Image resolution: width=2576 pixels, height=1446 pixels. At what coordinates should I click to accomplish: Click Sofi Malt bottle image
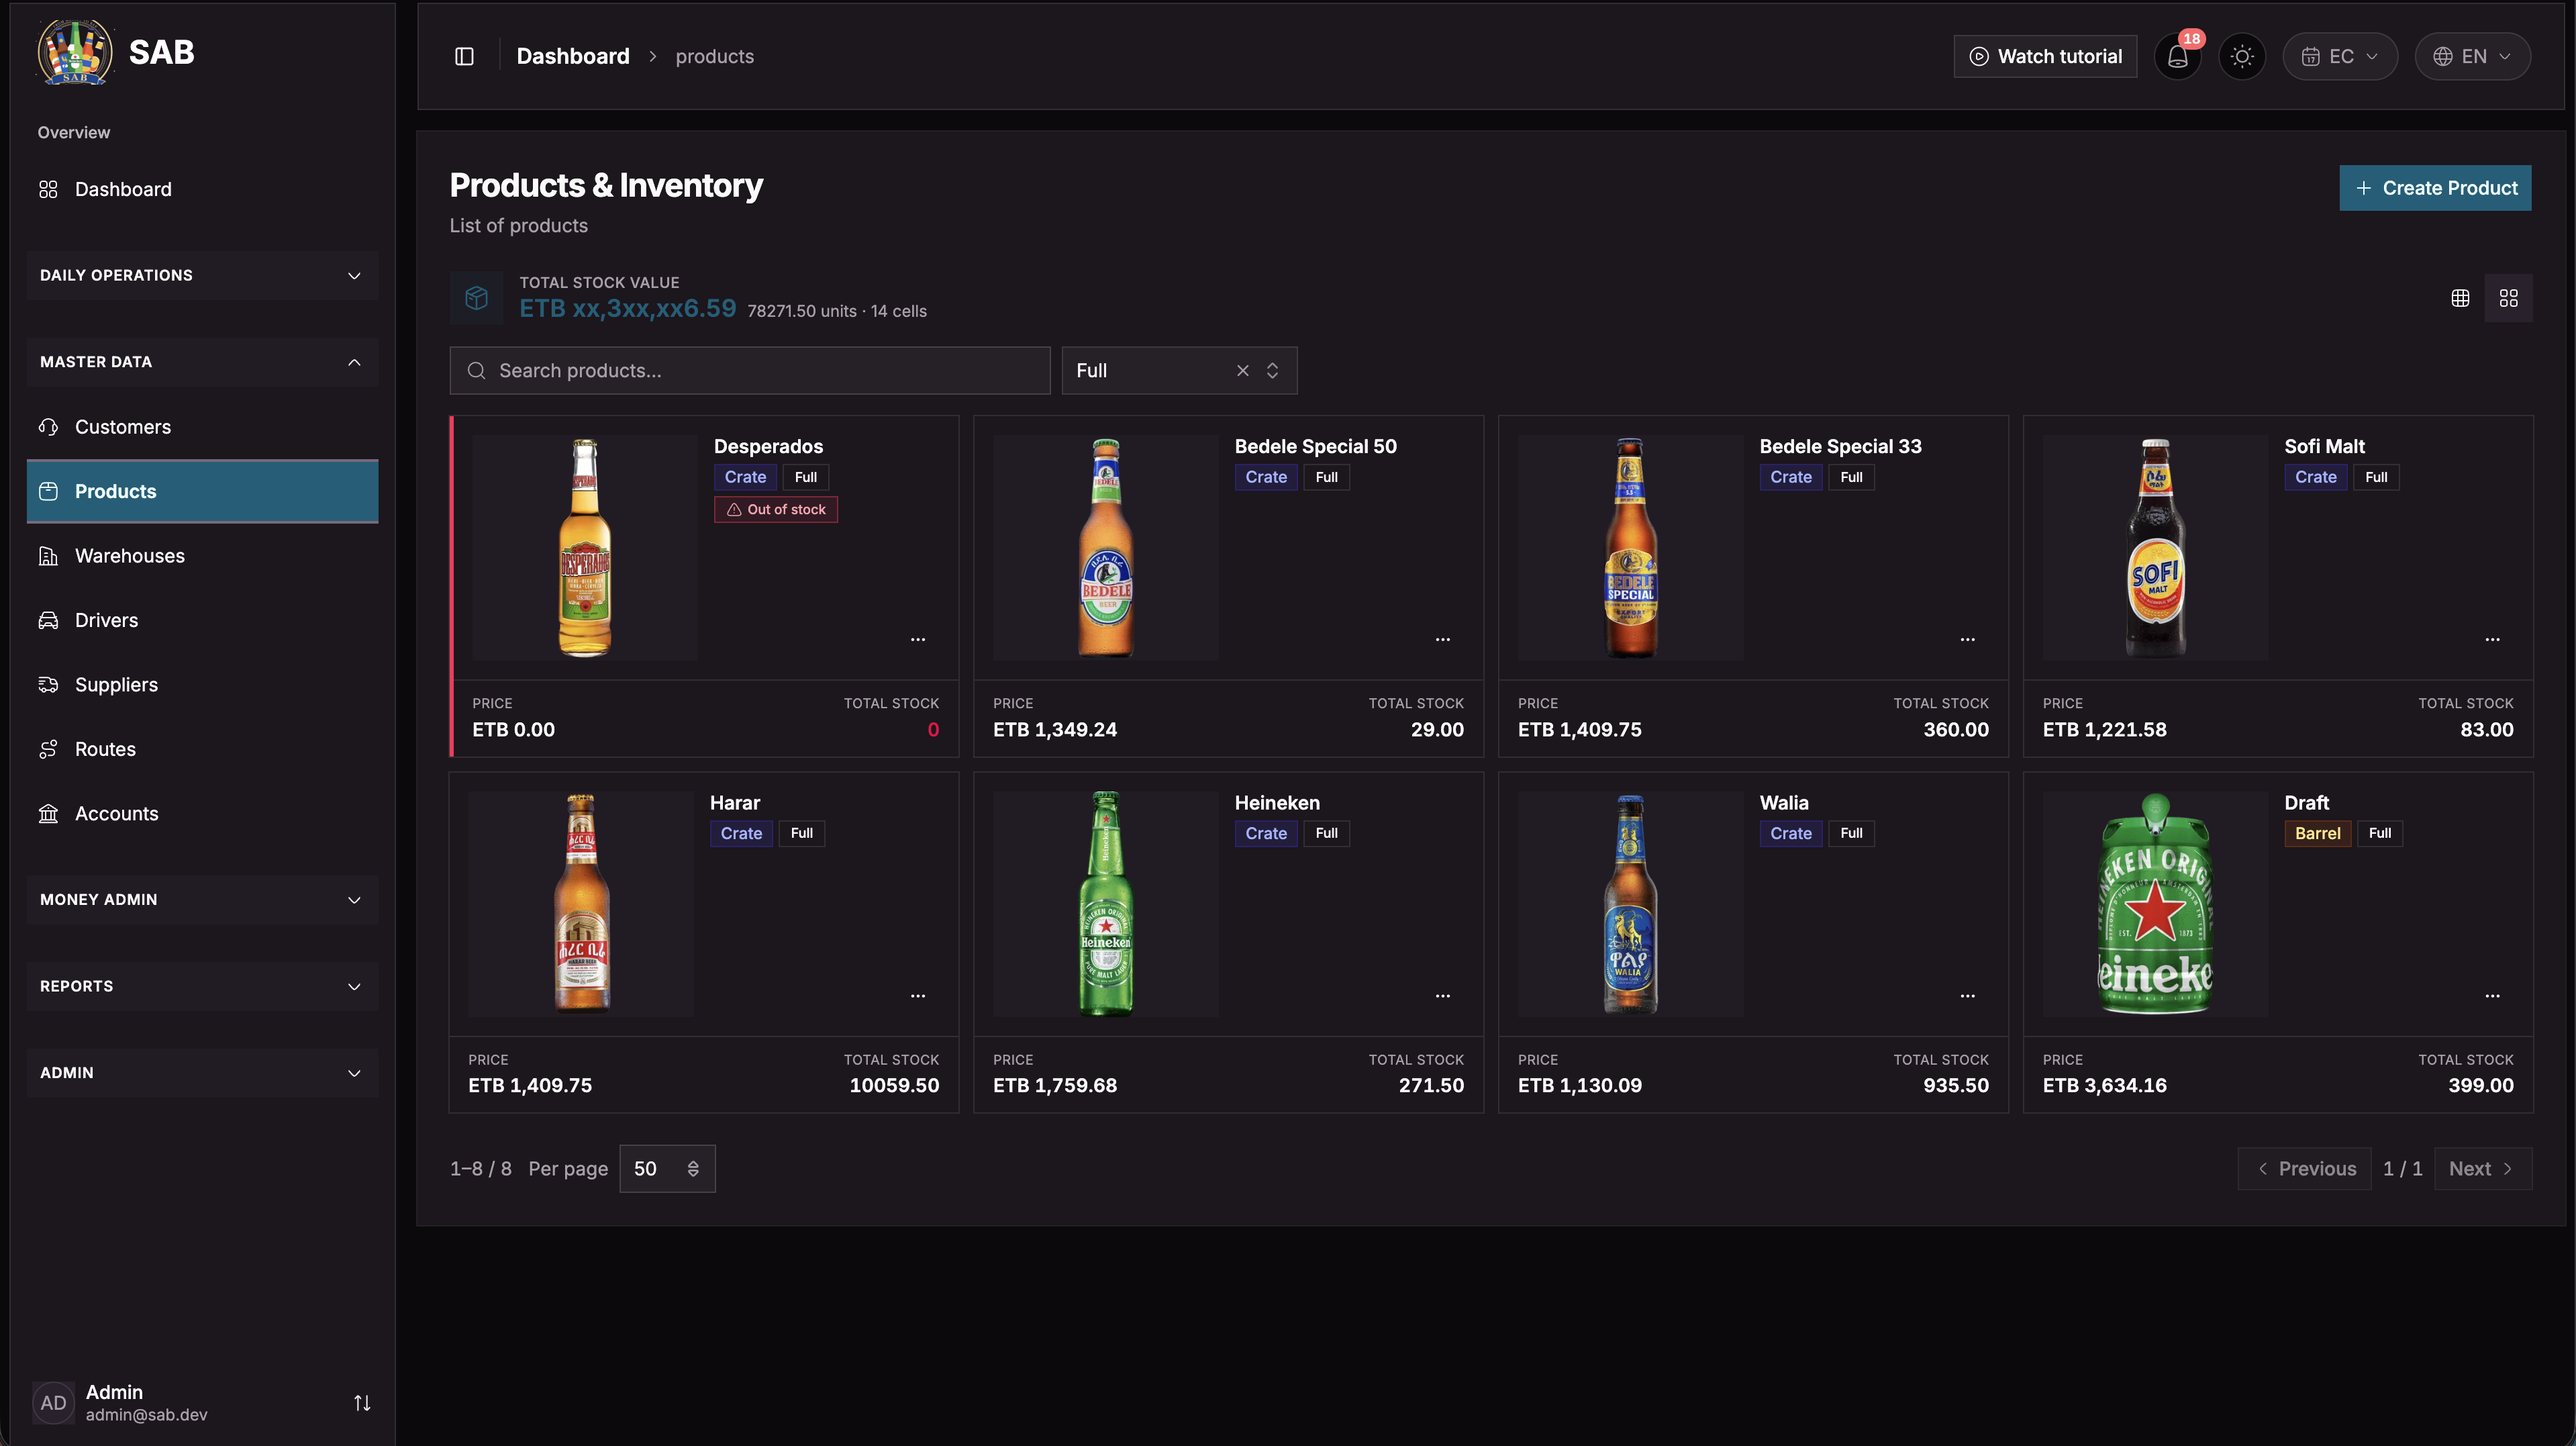pos(2156,547)
